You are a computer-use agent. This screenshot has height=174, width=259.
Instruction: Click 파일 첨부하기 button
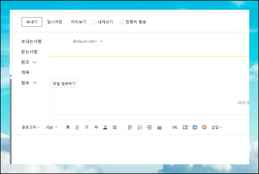click(x=64, y=84)
